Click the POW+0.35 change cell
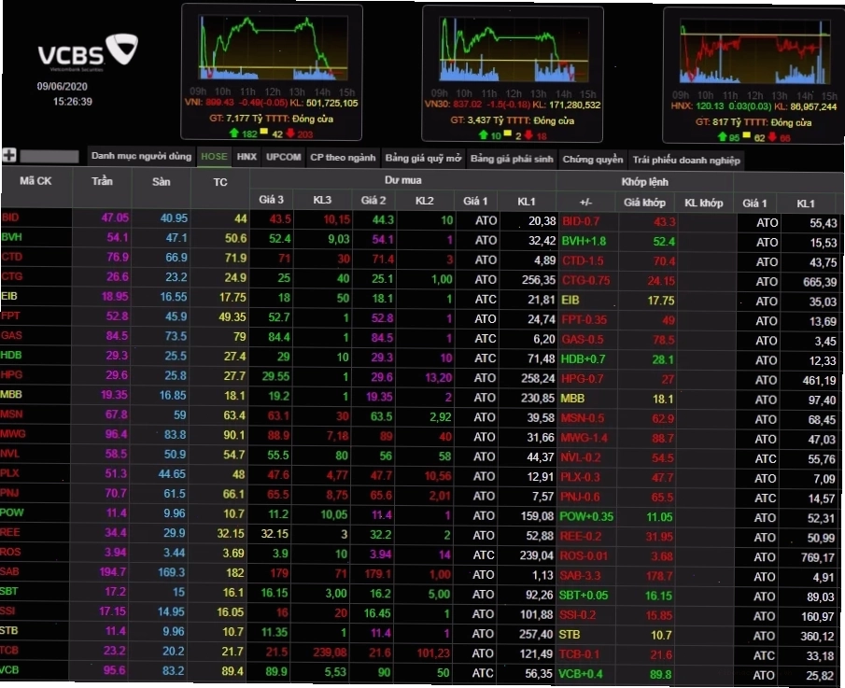845x688 pixels. point(586,516)
